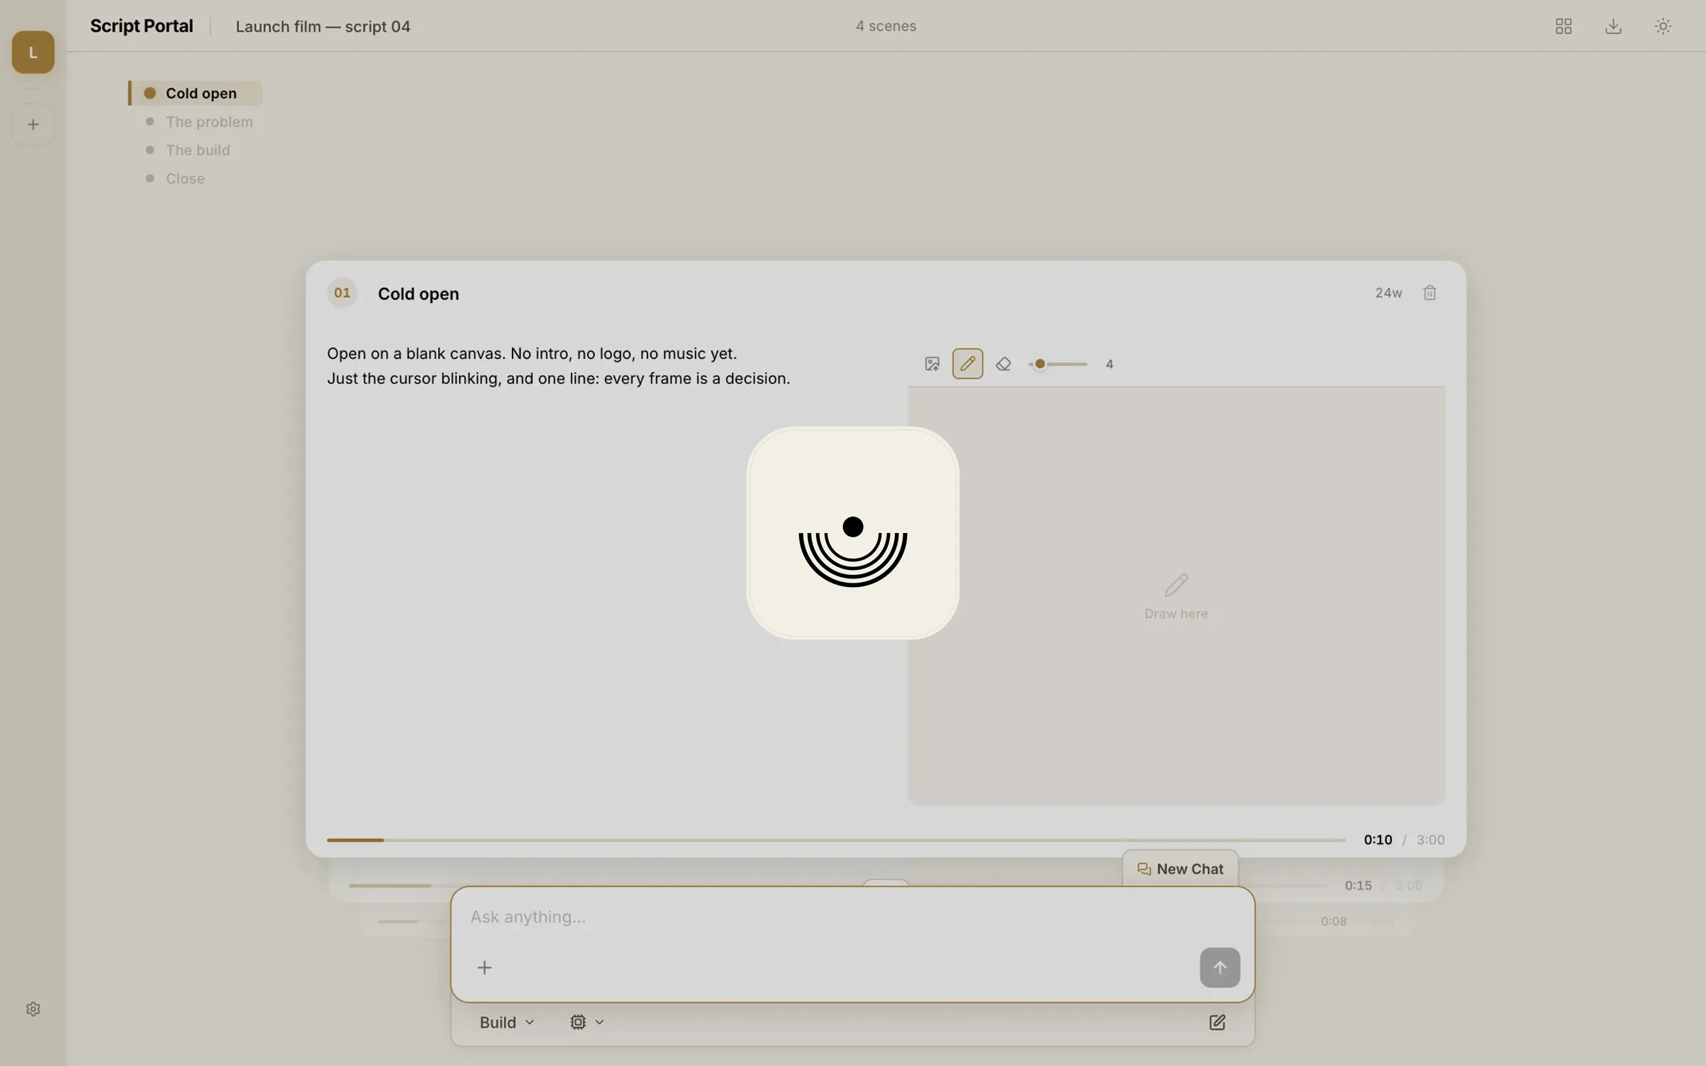This screenshot has width=1706, height=1066.
Task: Click the 0:10 elapsed time label
Action: (x=1378, y=839)
